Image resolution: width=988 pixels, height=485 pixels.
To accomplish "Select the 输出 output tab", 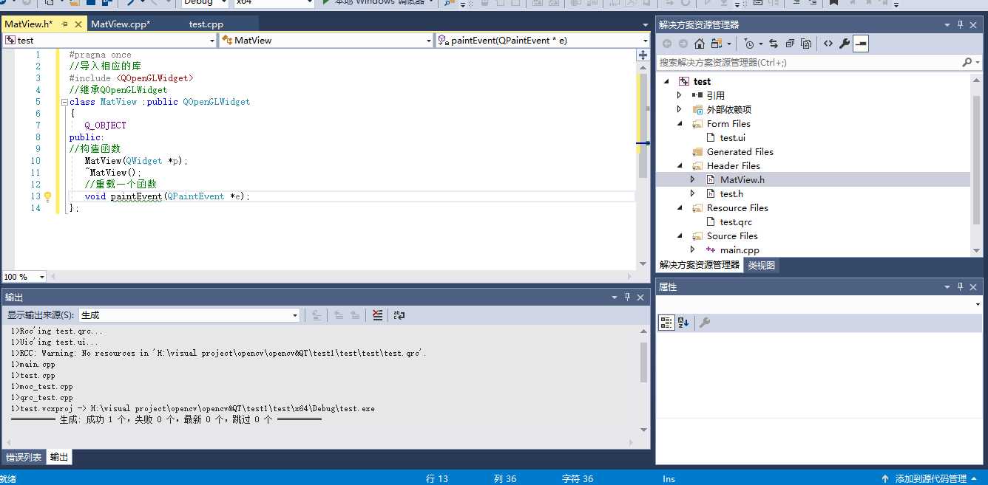I will pyautogui.click(x=59, y=457).
